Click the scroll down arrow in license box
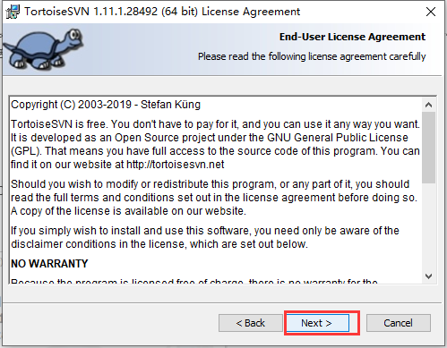This screenshot has width=447, height=348. pos(428,276)
